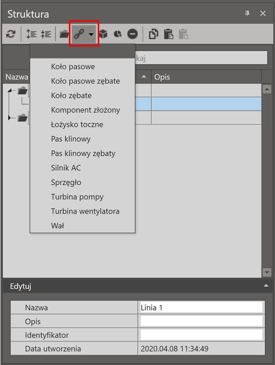Click the folder icon in the toolbar
The height and width of the screenshot is (365, 275).
coord(64,34)
